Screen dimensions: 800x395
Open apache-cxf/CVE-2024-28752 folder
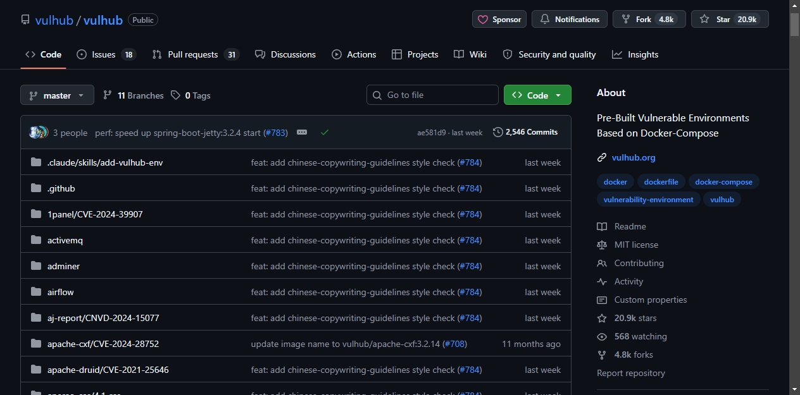pos(103,344)
